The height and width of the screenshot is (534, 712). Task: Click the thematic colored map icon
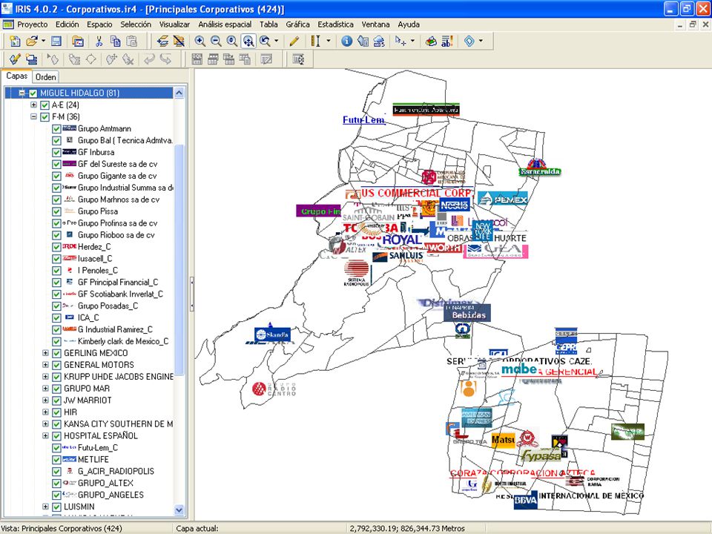point(431,42)
